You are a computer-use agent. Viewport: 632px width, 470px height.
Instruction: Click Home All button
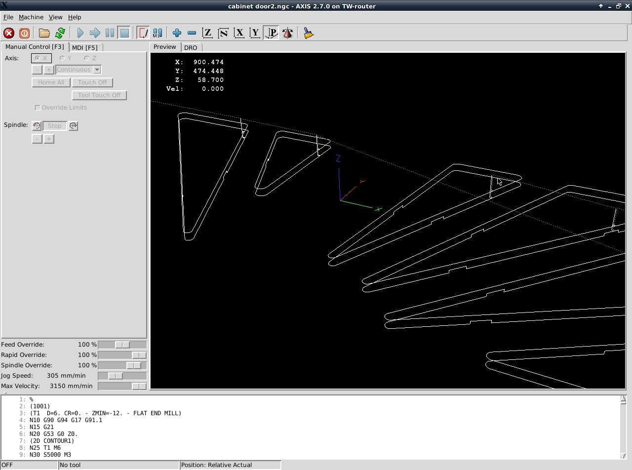[51, 82]
